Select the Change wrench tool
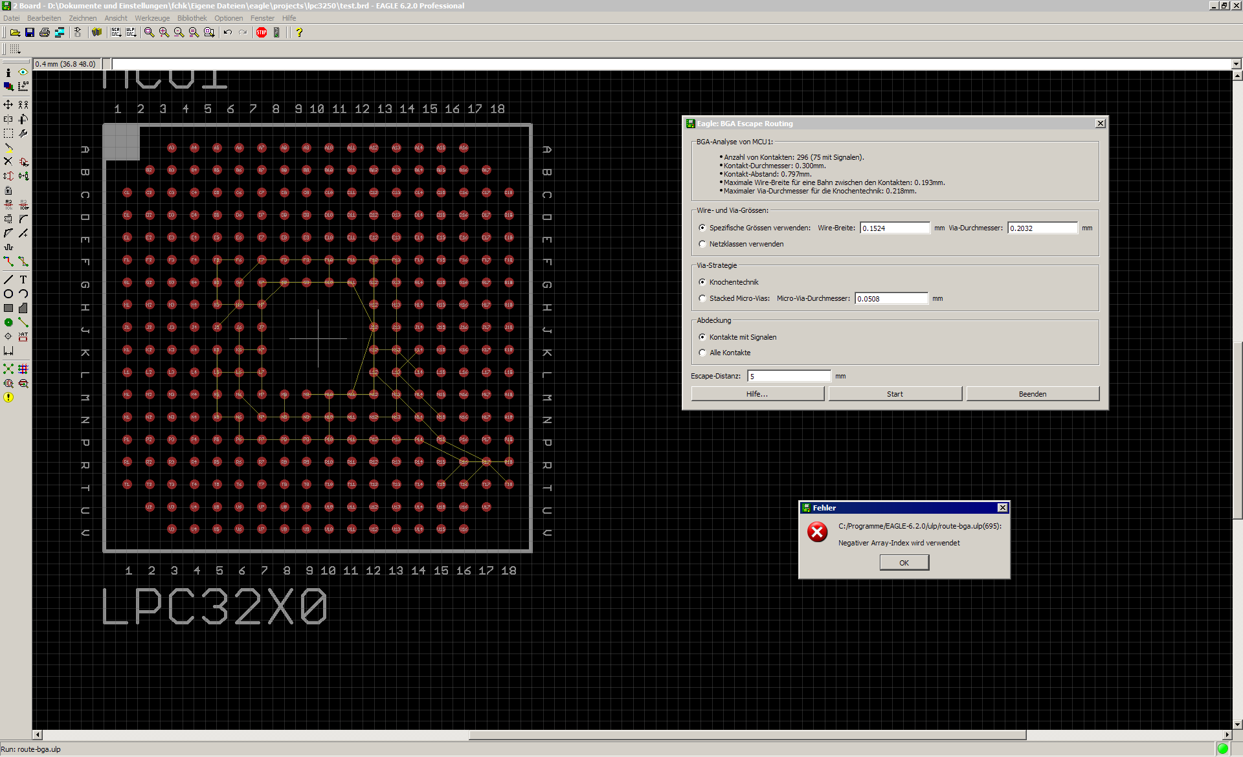The height and width of the screenshot is (757, 1243). pos(23,133)
